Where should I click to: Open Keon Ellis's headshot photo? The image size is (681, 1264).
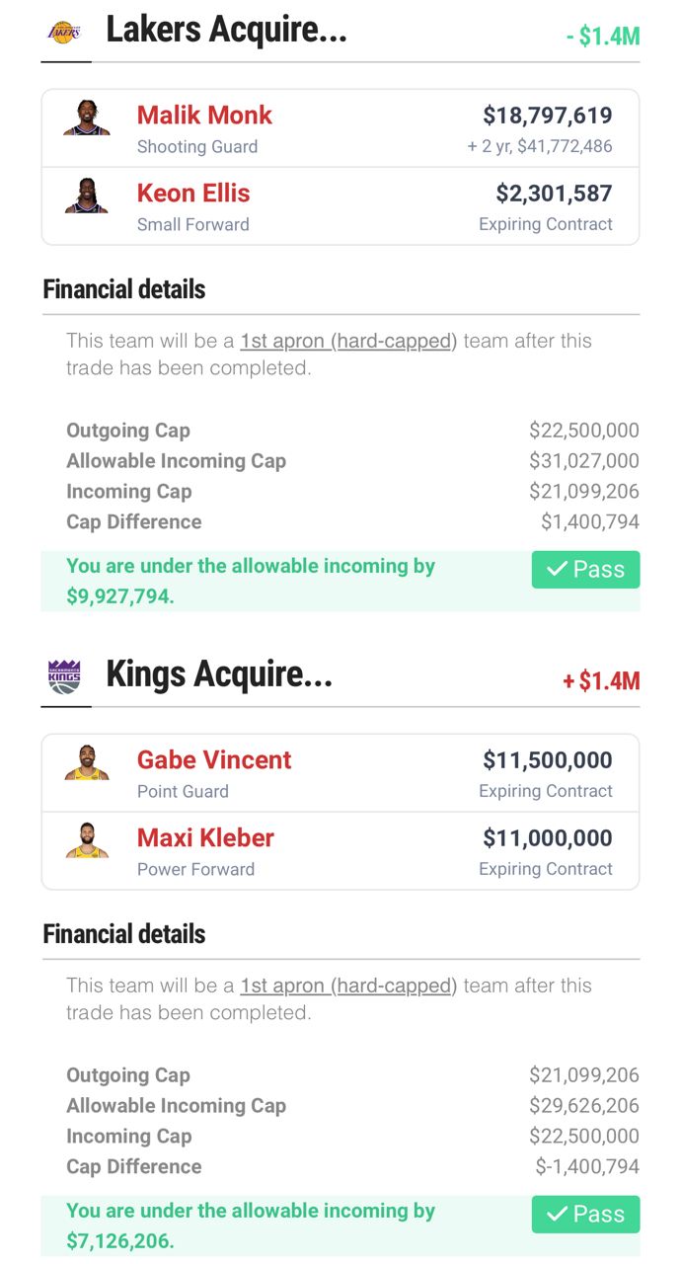point(87,196)
